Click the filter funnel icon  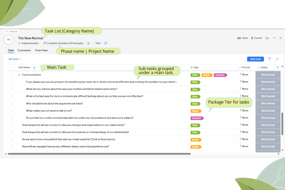[270, 59]
